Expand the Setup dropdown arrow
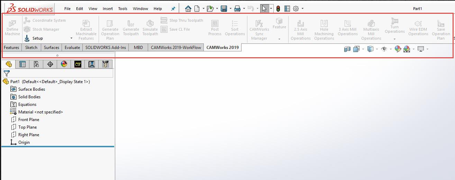455x180 pixels. (x=71, y=38)
